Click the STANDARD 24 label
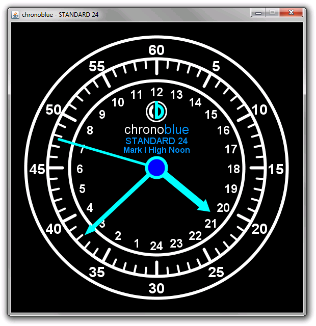This screenshot has width=316, height=326. click(x=156, y=141)
